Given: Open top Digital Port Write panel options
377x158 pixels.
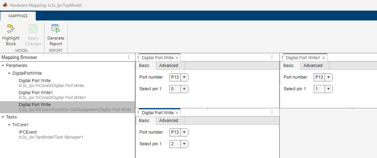Looking at the screenshot, I should [272, 57].
